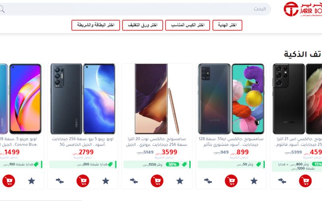The width and height of the screenshot is (322, 201).
Task: Select the اختر الكيس المناسب tab
Action: tap(188, 25)
